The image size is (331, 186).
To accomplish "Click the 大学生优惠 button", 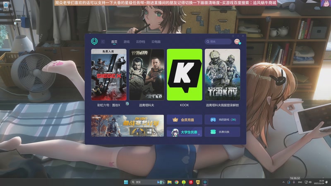I will (184, 132).
